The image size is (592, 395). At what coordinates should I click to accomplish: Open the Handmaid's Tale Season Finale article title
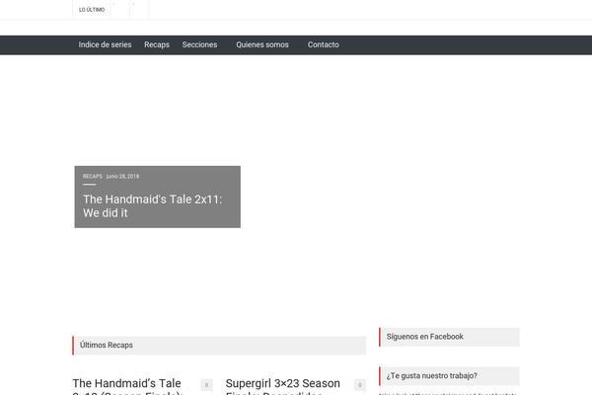coord(128,386)
